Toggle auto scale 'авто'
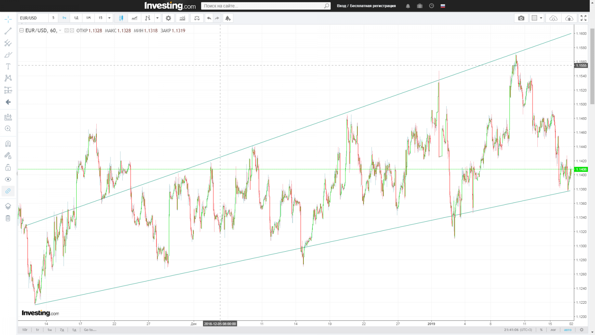Screen dimensions: 595x335 (567, 330)
